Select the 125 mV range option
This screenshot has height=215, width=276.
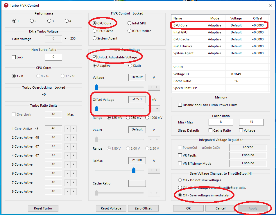tap(109, 118)
